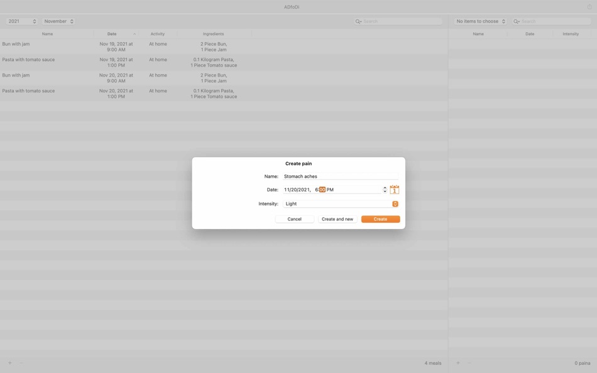Click the minus icon in the meals footer
The height and width of the screenshot is (373, 597).
coord(21,363)
